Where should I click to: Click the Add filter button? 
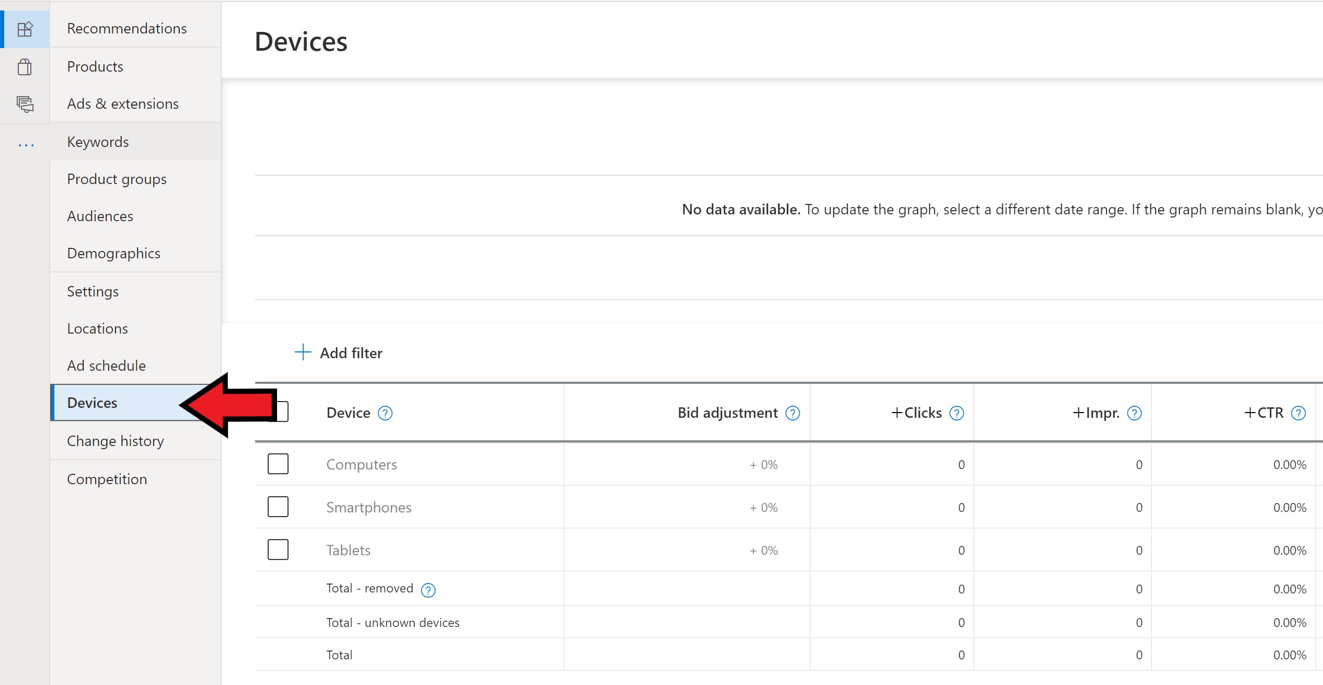point(339,353)
